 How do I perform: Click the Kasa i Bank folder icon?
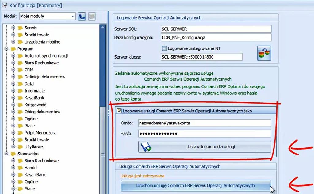pyautogui.click(x=20, y=175)
